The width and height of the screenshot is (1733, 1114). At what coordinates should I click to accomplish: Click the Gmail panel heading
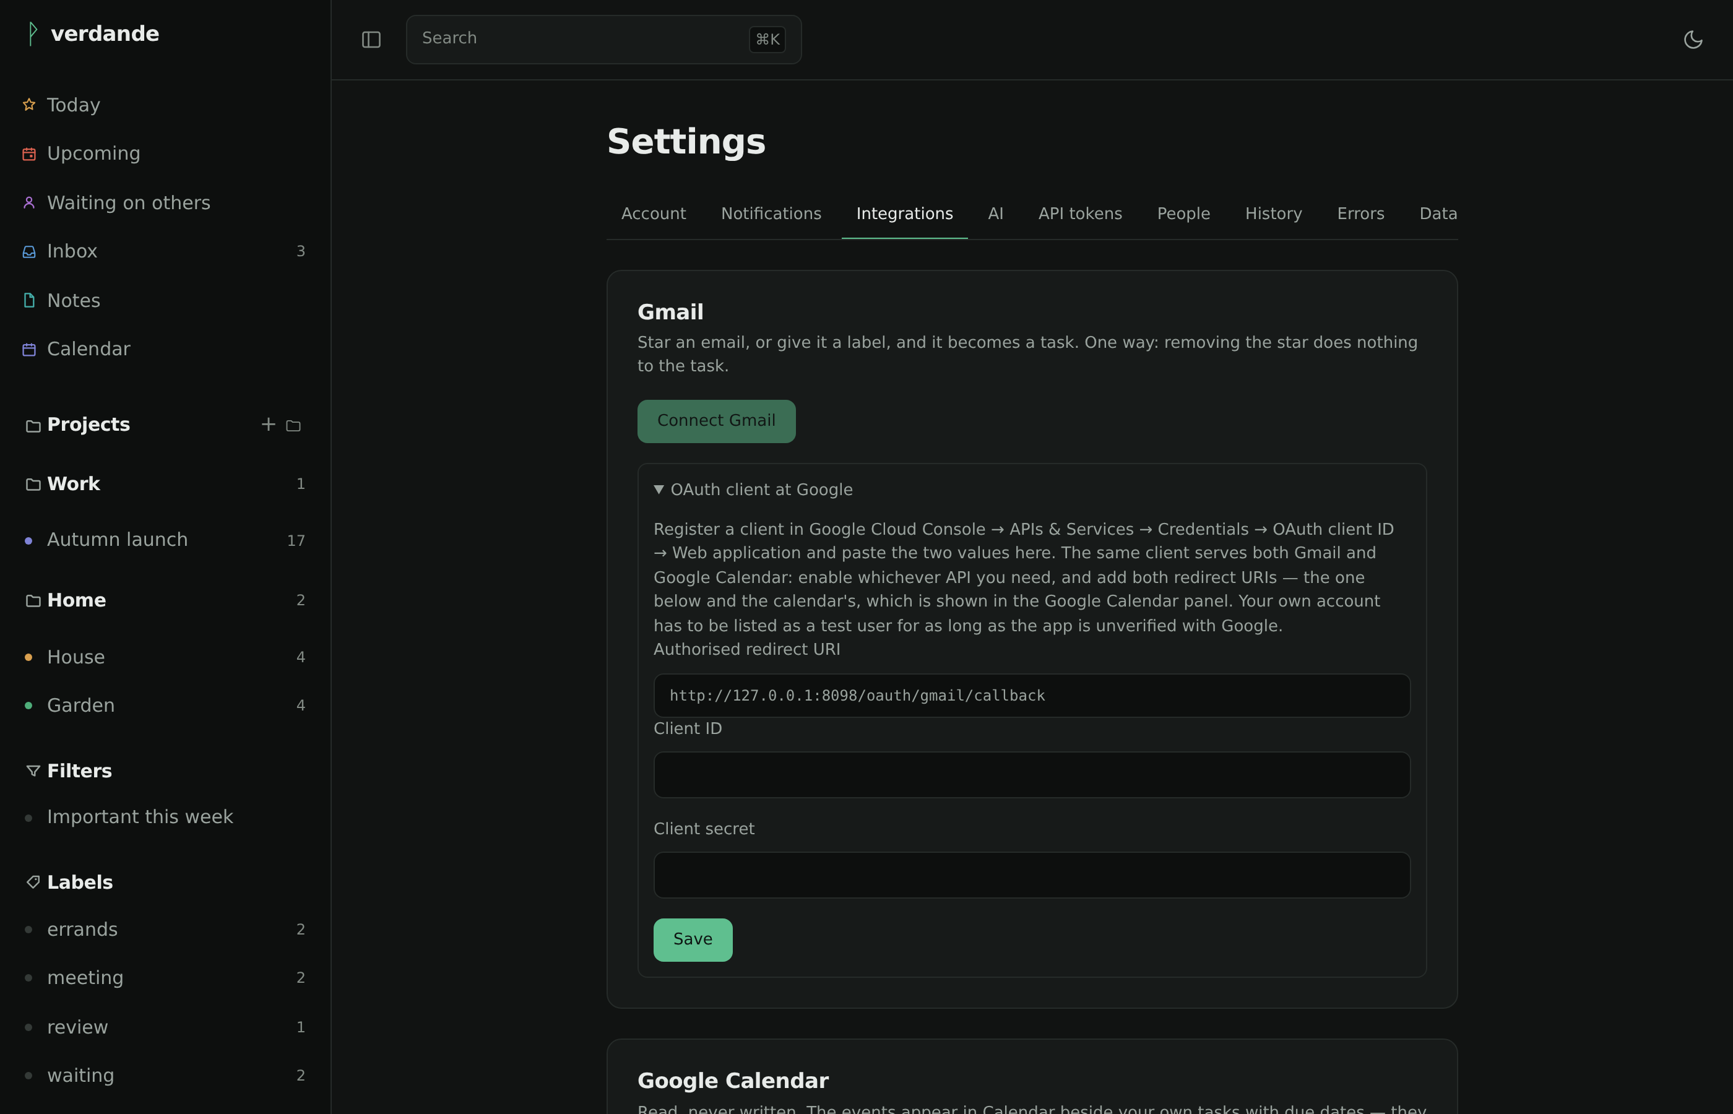click(670, 313)
